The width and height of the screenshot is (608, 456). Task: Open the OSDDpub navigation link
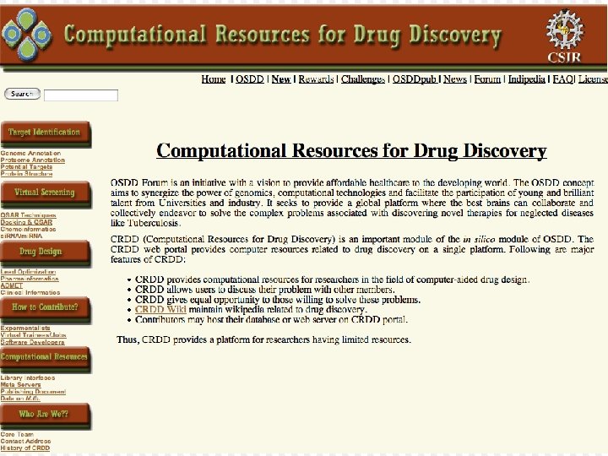click(x=415, y=79)
